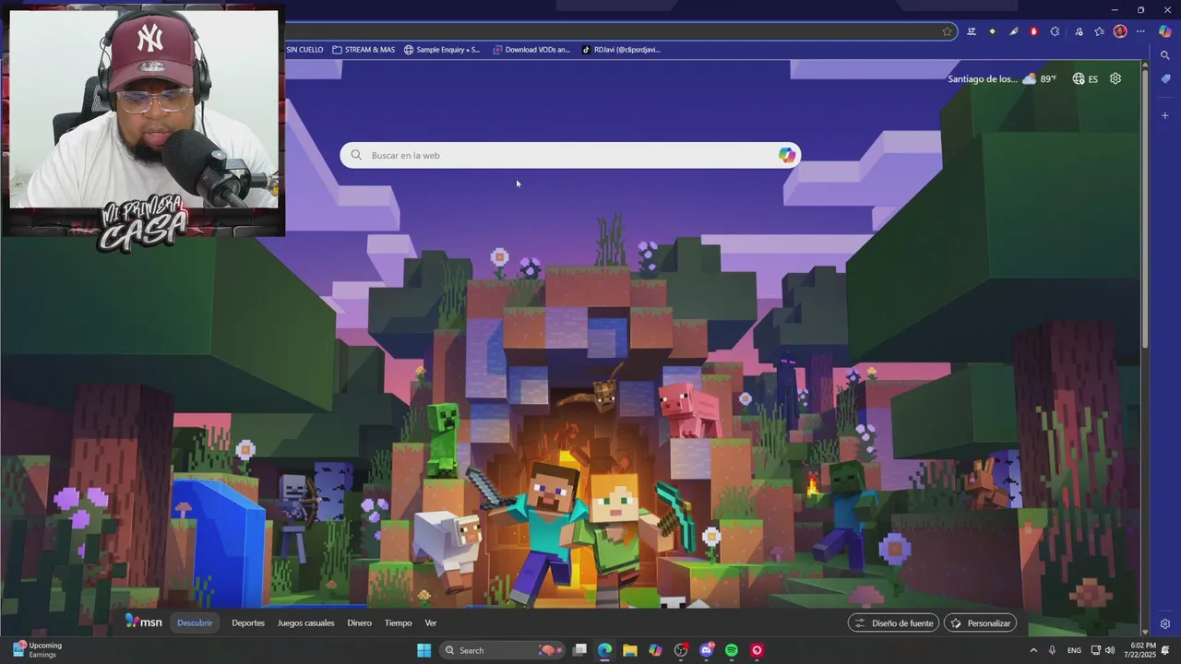The height and width of the screenshot is (664, 1181).
Task: Select the Juegos casuales tab
Action: 305,622
